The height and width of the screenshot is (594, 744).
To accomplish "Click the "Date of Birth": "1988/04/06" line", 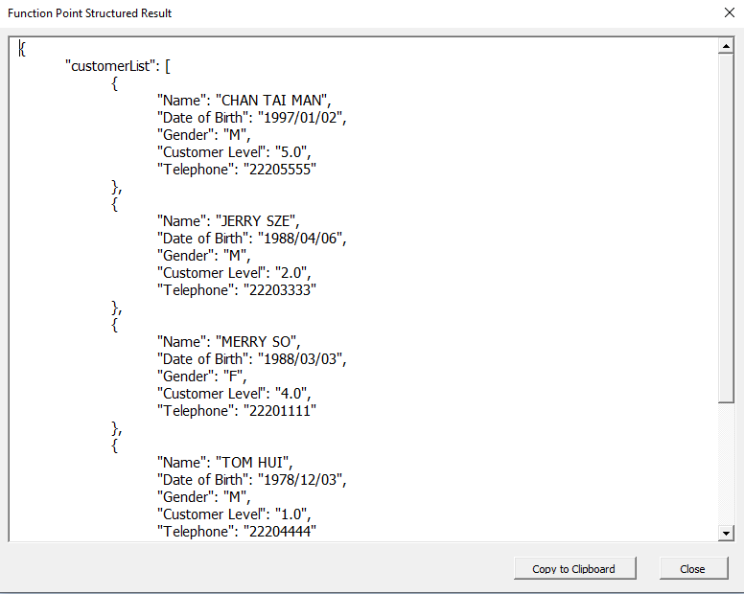I will click(251, 239).
